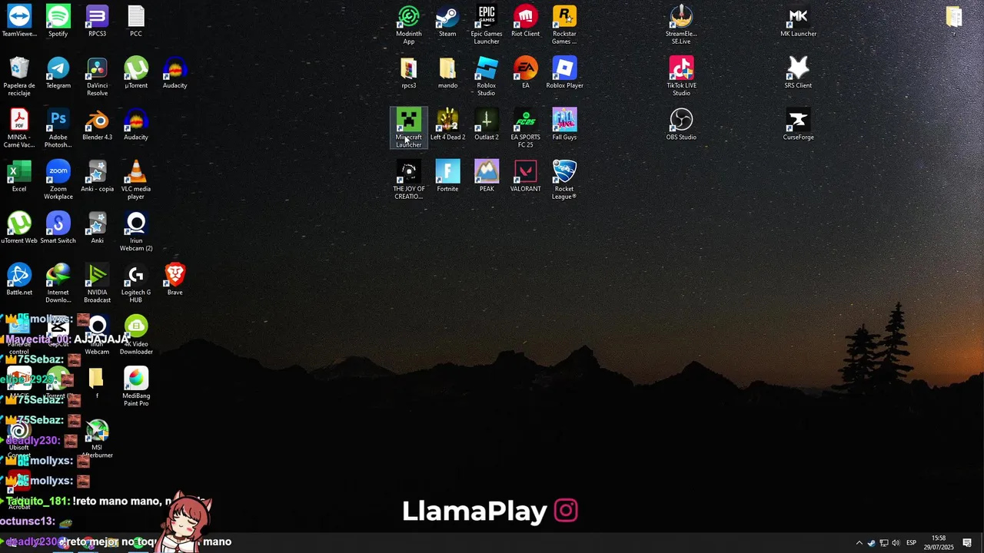Open the SRS Client shortcut
984x553 pixels.
pos(798,73)
